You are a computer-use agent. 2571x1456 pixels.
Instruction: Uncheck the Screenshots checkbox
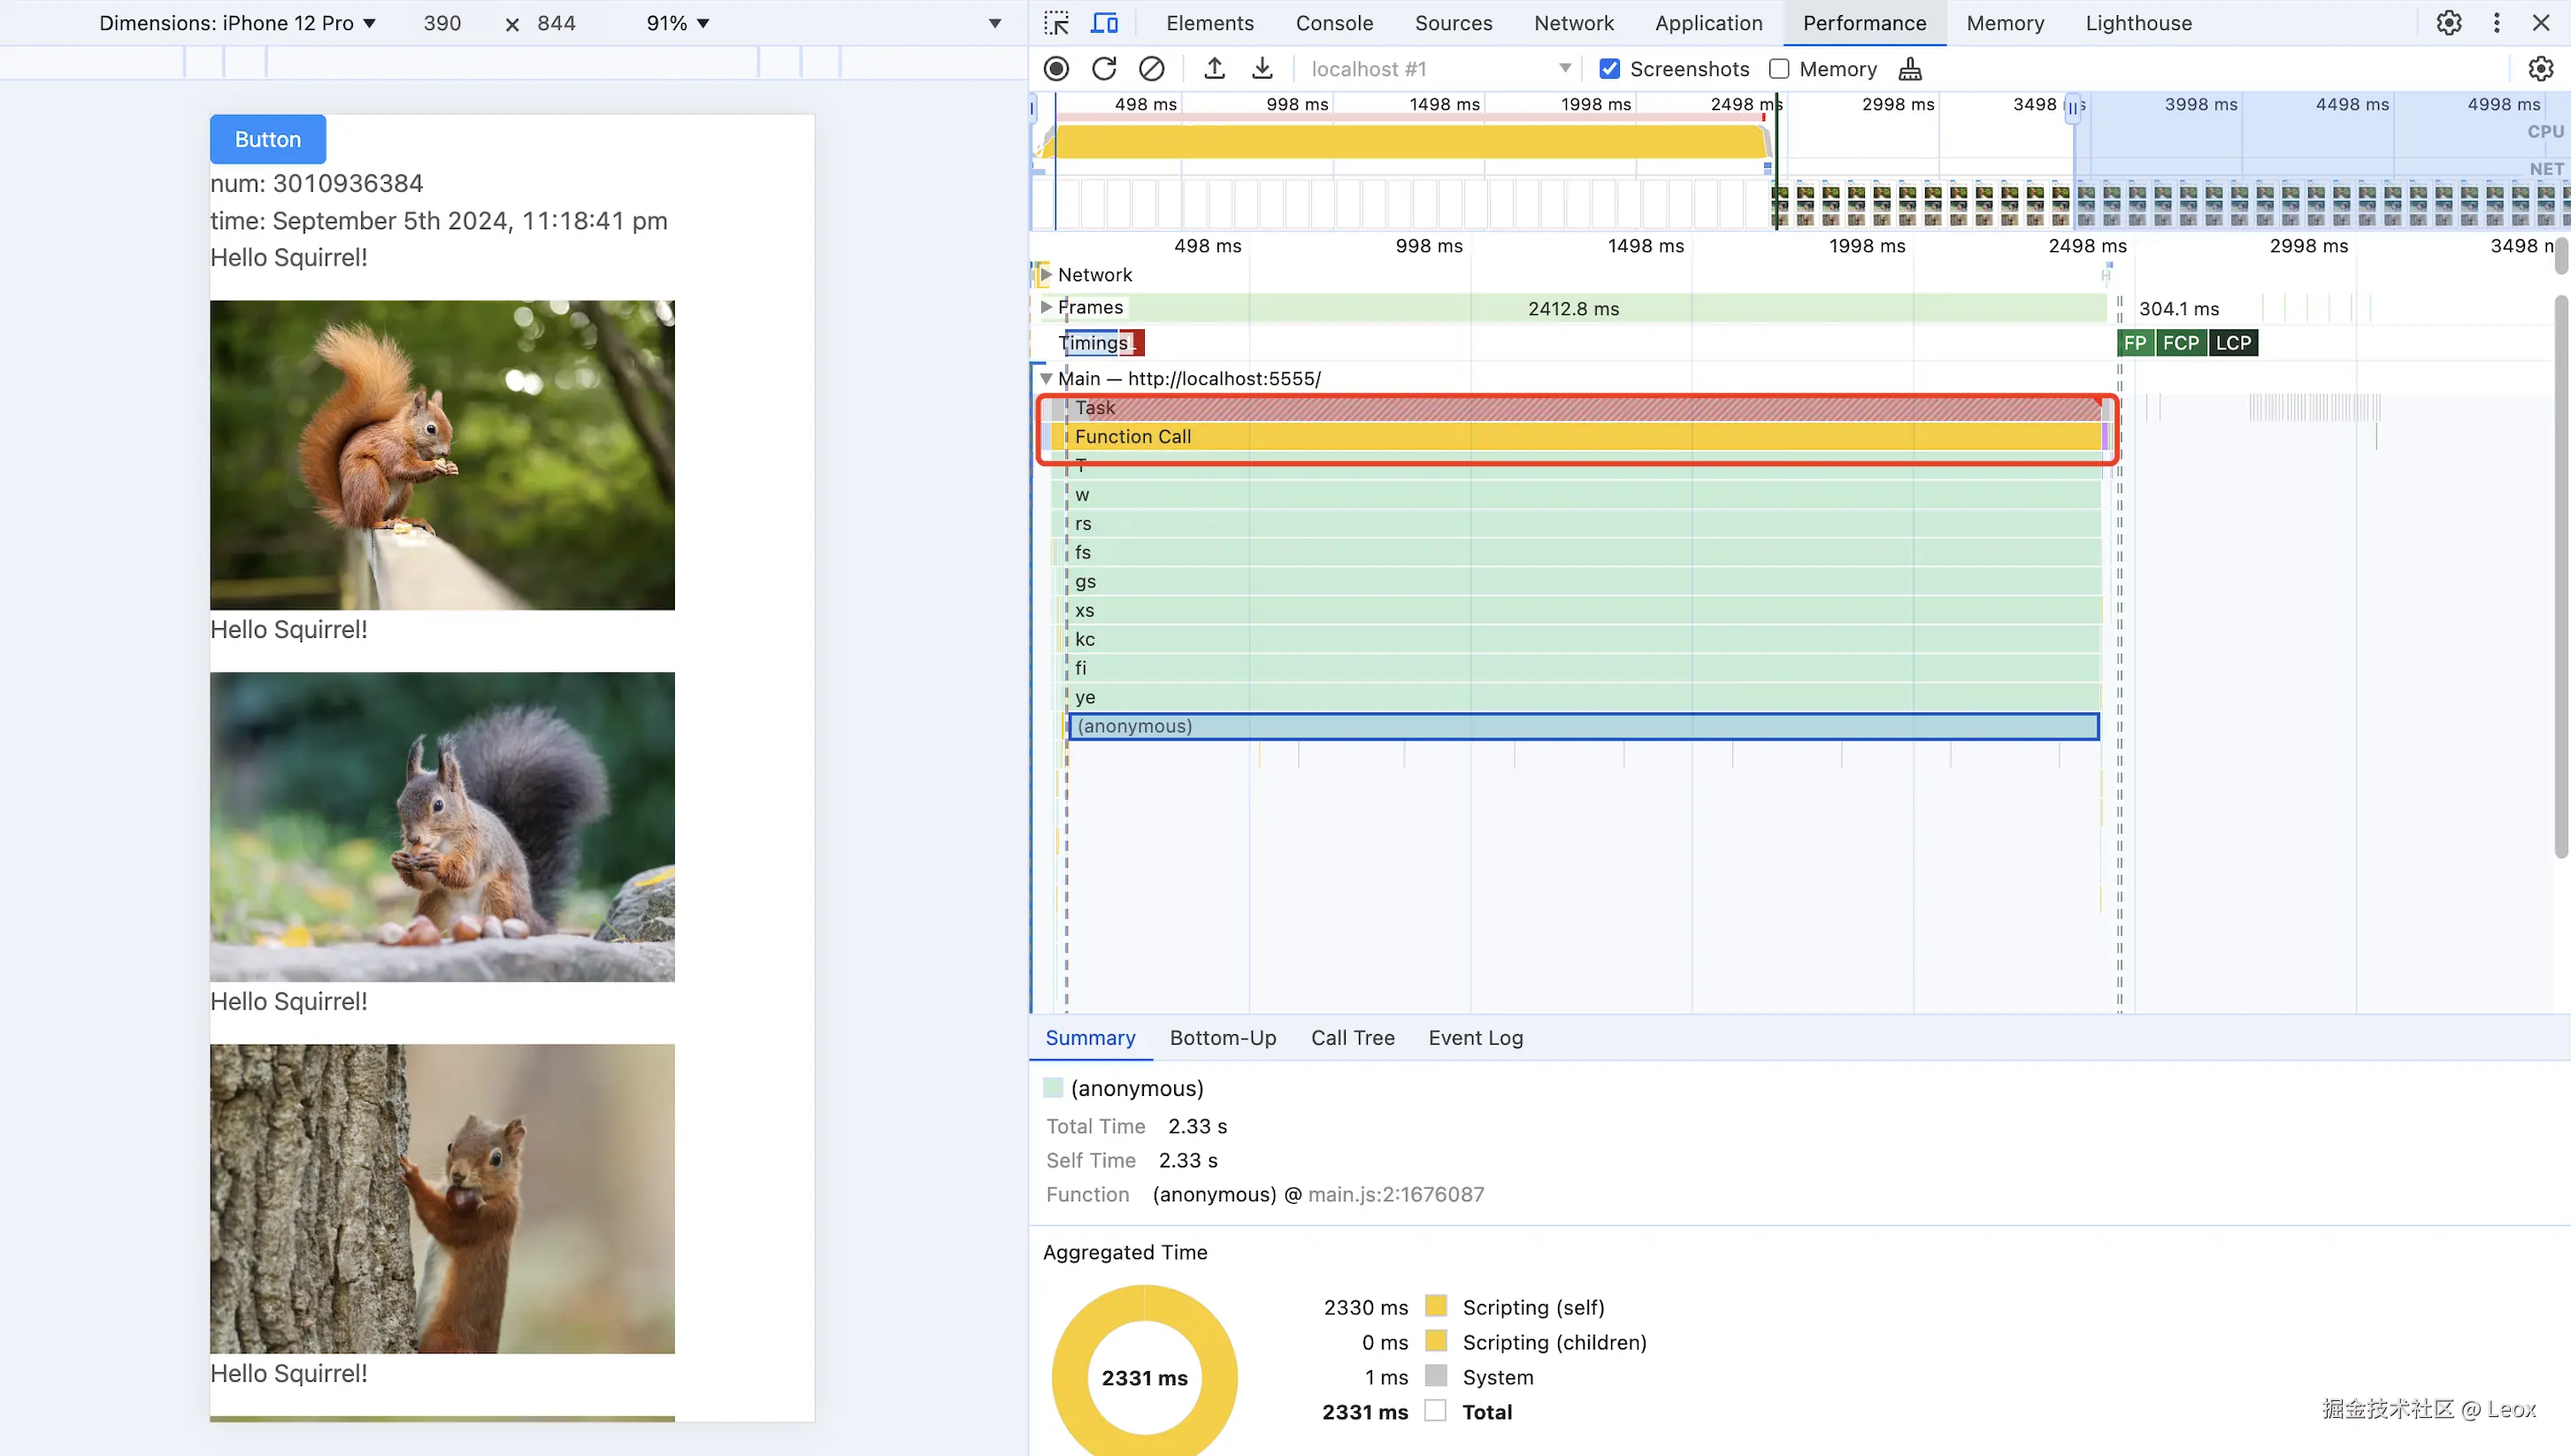pos(1609,69)
